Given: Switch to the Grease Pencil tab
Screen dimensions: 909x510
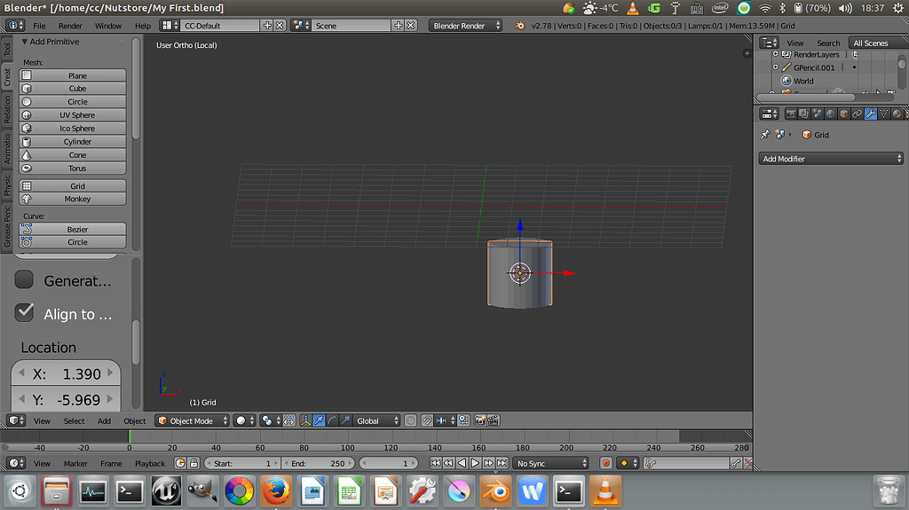Looking at the screenshot, I should pyautogui.click(x=7, y=226).
